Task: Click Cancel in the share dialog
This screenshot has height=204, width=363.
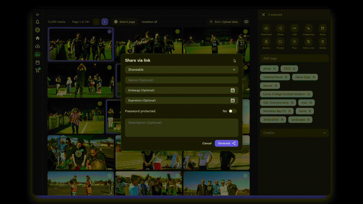Action: click(207, 143)
